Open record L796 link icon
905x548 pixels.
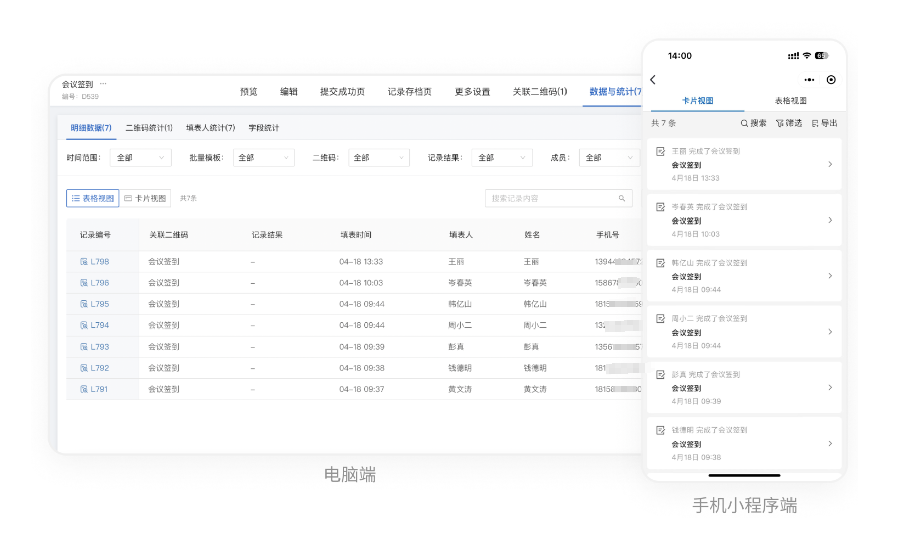tap(84, 283)
